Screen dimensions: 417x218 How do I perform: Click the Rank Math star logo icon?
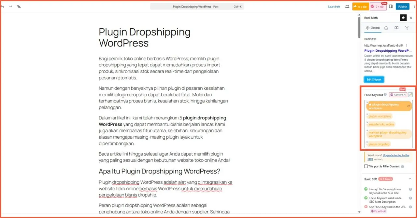pyautogui.click(x=403, y=18)
